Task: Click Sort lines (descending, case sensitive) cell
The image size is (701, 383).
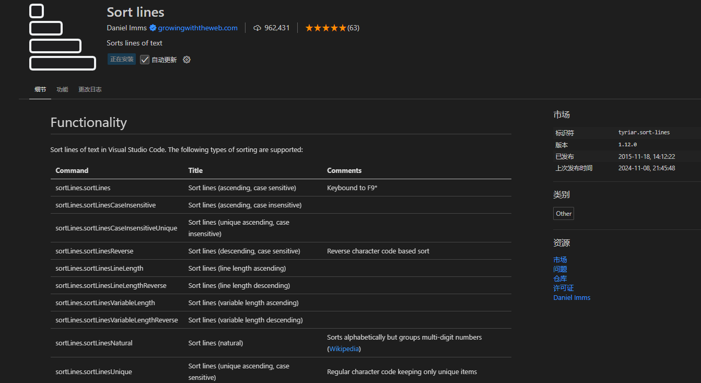Action: [x=244, y=251]
